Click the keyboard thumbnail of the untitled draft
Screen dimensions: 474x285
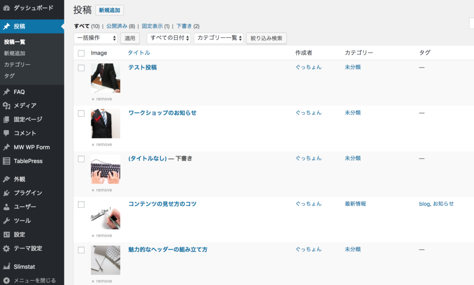[x=106, y=169]
